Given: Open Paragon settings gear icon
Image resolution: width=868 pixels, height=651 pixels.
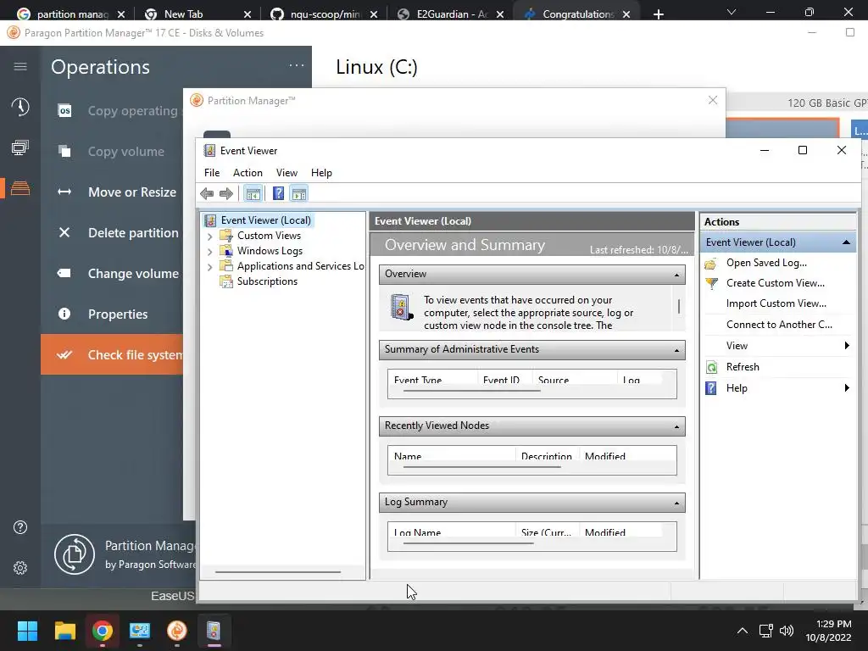Looking at the screenshot, I should point(20,567).
